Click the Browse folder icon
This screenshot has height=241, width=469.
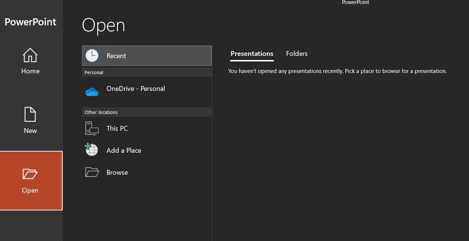92,172
